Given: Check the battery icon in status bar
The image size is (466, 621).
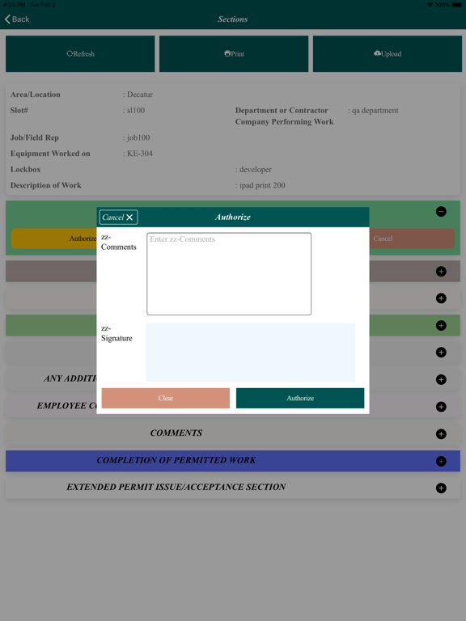Looking at the screenshot, I should [457, 4].
